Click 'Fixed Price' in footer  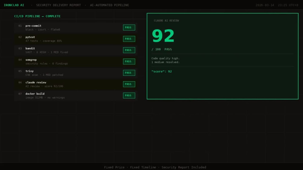114,167
